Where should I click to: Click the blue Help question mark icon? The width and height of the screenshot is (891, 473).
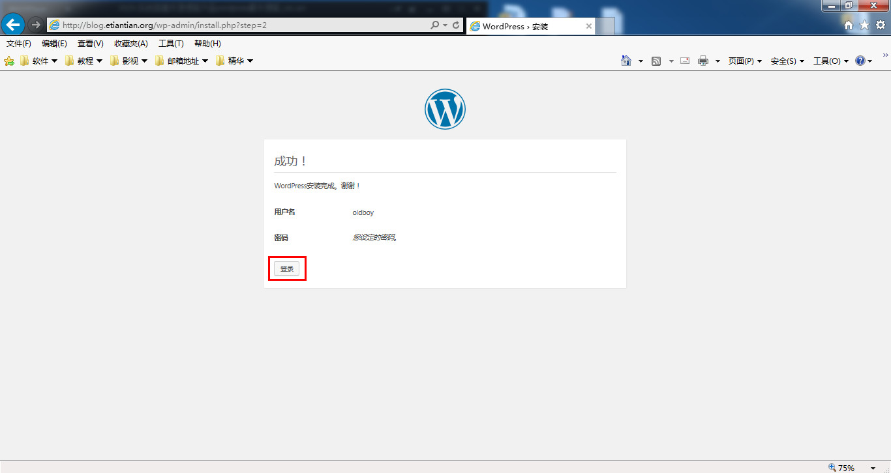(860, 61)
